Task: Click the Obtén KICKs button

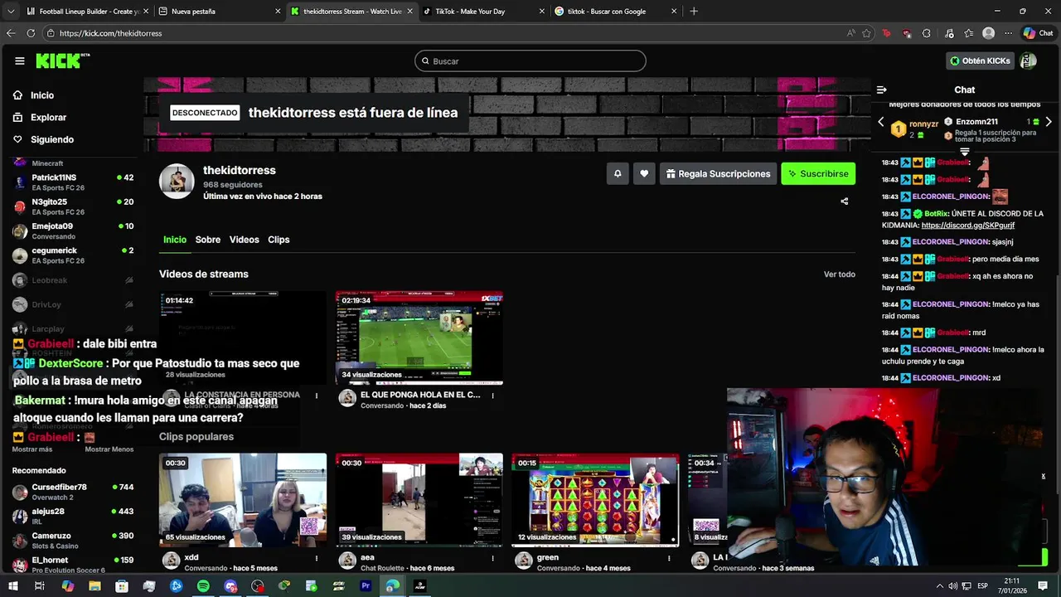Action: click(x=981, y=61)
